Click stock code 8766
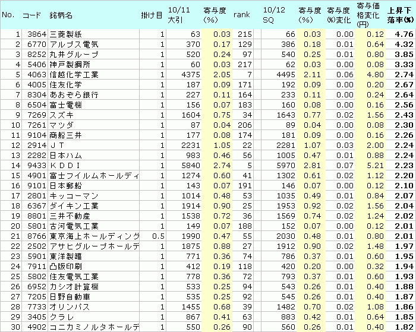Viewport: 416px width, 332px height. 37,236
